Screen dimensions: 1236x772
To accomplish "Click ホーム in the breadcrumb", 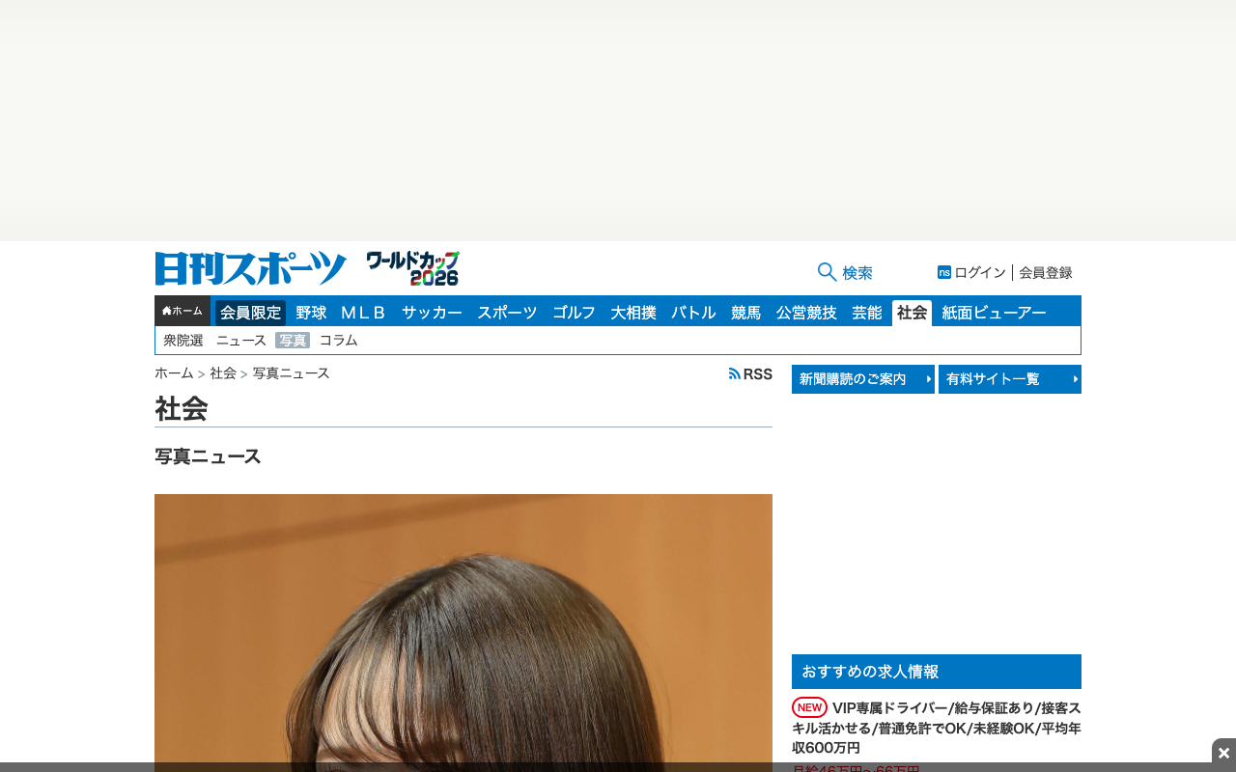I will click(174, 373).
